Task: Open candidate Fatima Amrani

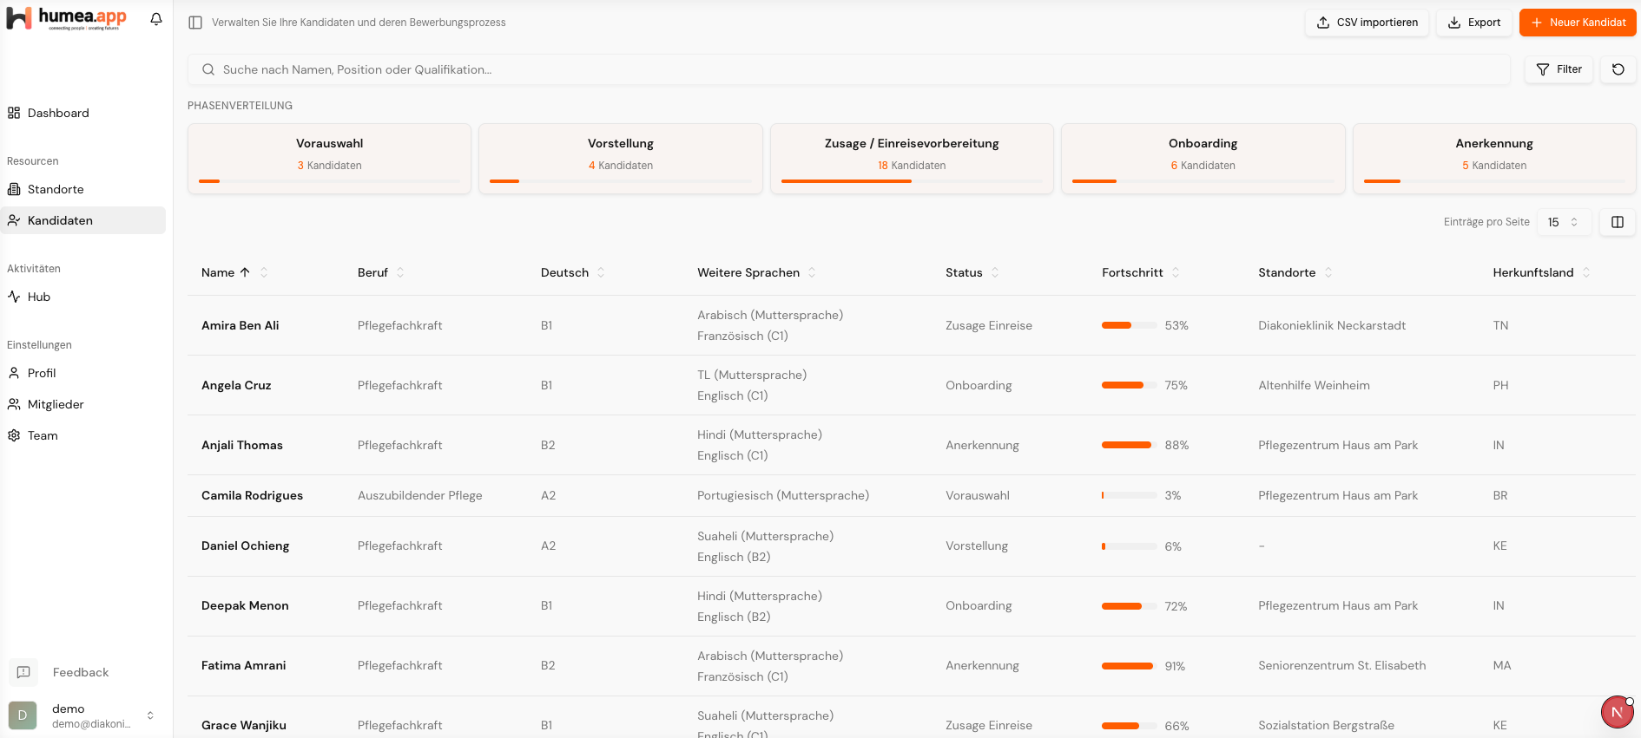Action: 243,665
